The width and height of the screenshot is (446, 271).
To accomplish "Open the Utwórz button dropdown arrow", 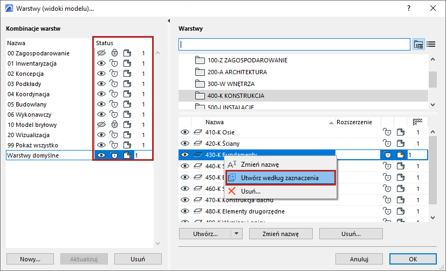I will pyautogui.click(x=236, y=234).
